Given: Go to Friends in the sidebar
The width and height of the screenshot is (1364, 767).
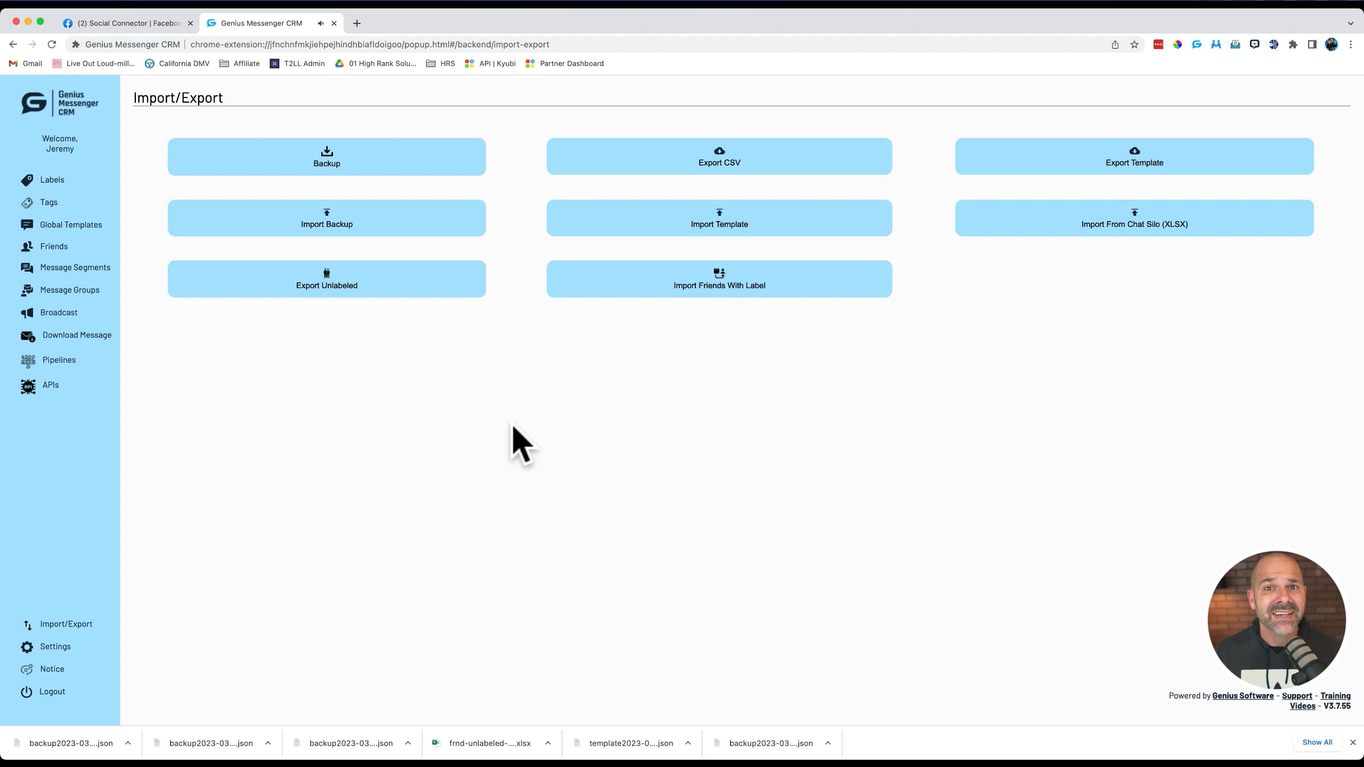Looking at the screenshot, I should pos(44,247).
